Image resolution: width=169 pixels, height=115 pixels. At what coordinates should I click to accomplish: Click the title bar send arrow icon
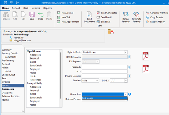point(17,3)
